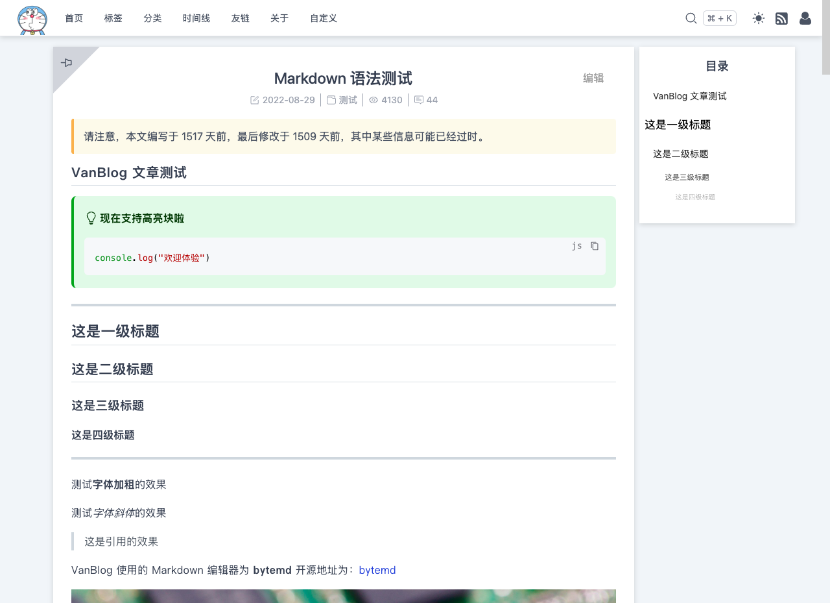The width and height of the screenshot is (830, 603).
Task: Click the page views eye icon
Action: point(373,100)
